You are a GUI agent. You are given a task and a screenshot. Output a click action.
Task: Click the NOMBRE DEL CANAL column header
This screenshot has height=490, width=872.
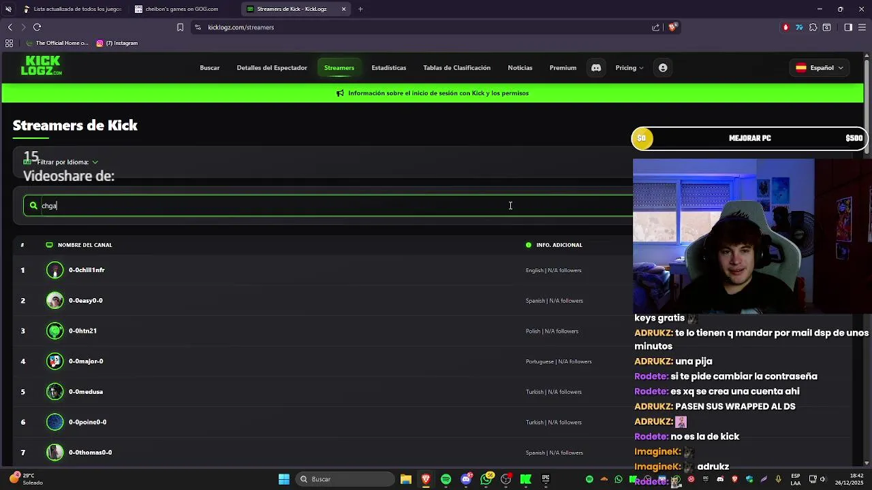[79, 245]
